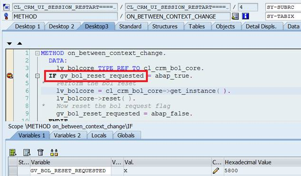The height and width of the screenshot is (176, 301).
Task: Click the SY-SUBRC field
Action: tap(283, 7)
